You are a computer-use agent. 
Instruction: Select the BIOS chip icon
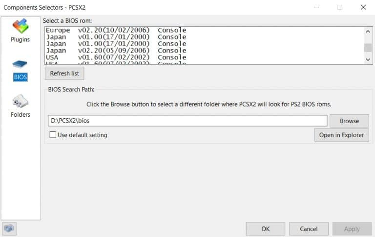pyautogui.click(x=20, y=65)
